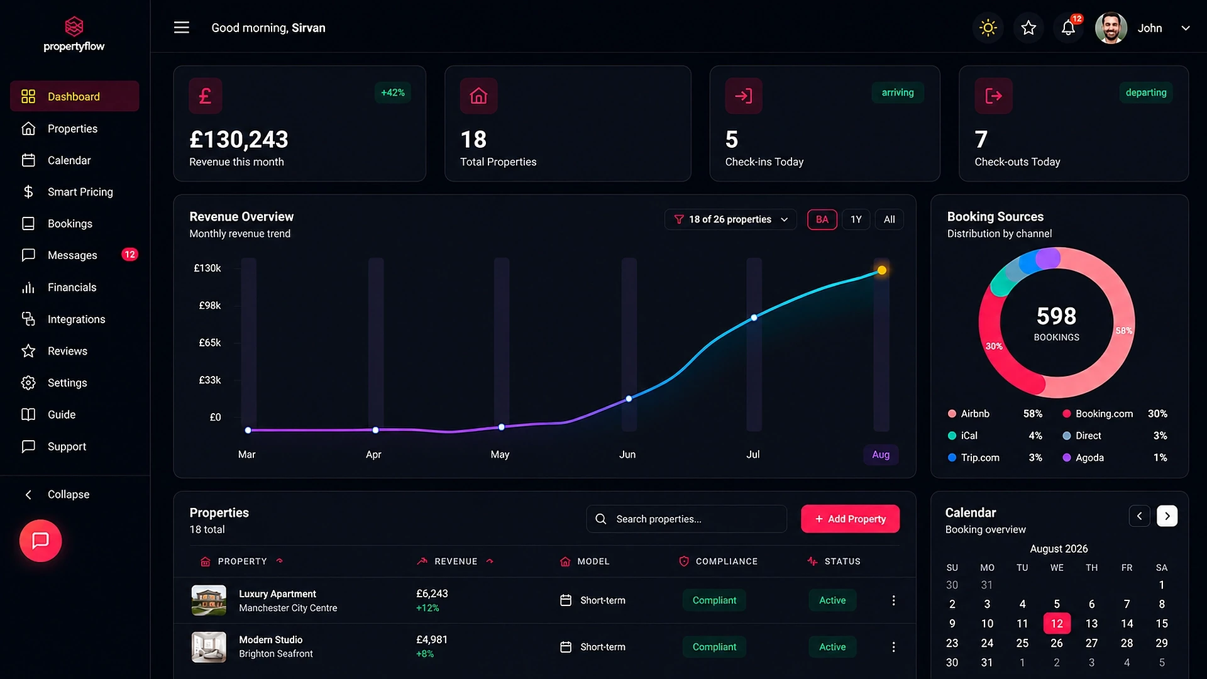The width and height of the screenshot is (1207, 679).
Task: Click the Active badge for Modern Studio
Action: coord(832,647)
